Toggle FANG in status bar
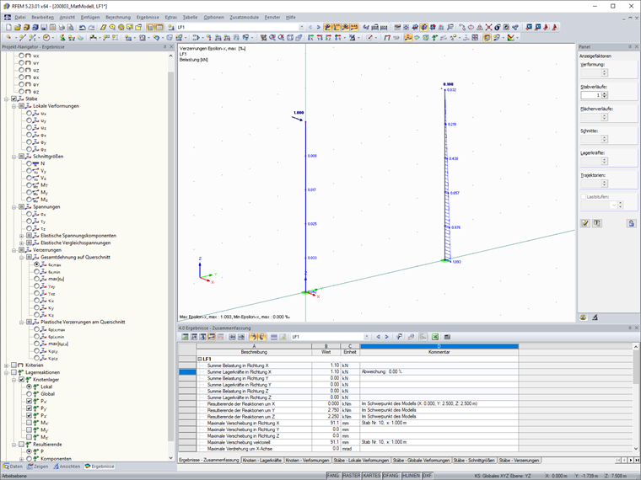The image size is (641, 480). [333, 476]
